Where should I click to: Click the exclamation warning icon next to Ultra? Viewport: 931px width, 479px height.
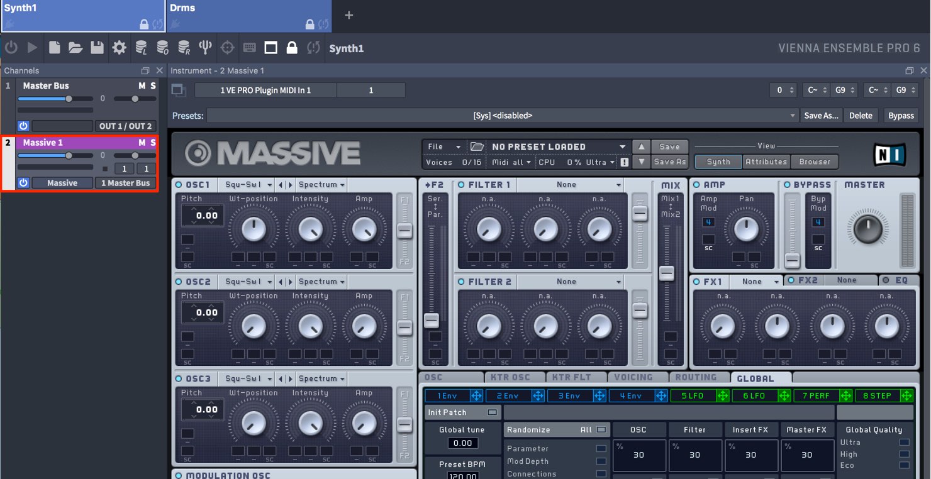(625, 162)
